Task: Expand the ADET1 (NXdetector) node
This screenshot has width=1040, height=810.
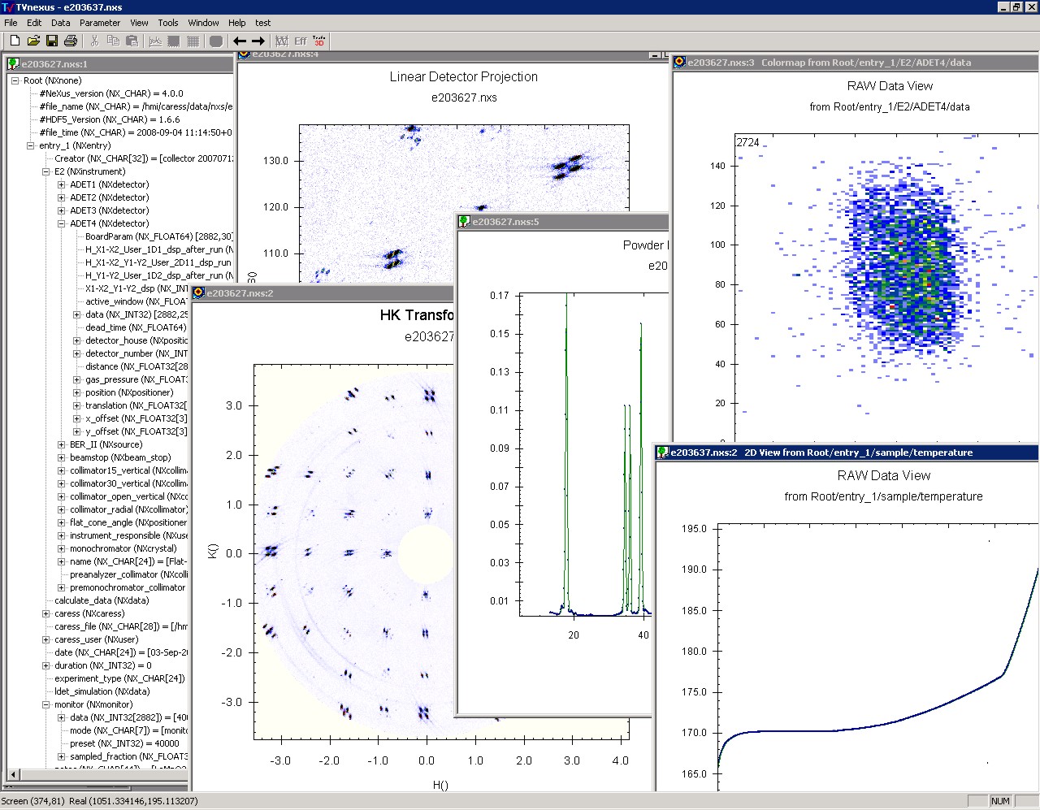Action: click(x=62, y=185)
